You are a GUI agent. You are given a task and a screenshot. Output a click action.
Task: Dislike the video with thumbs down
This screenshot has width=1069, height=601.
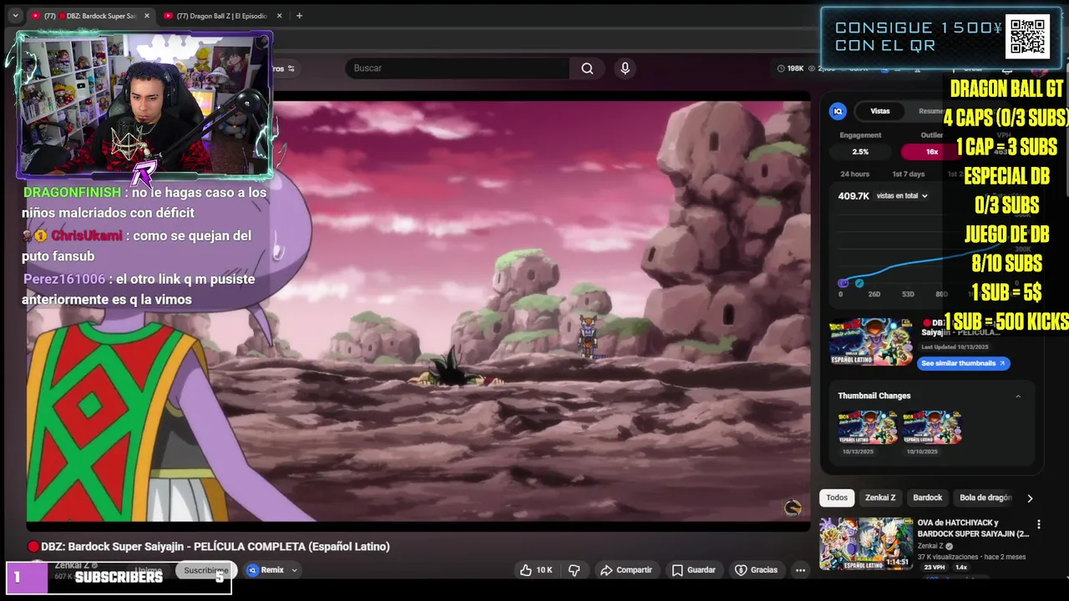[x=574, y=570]
